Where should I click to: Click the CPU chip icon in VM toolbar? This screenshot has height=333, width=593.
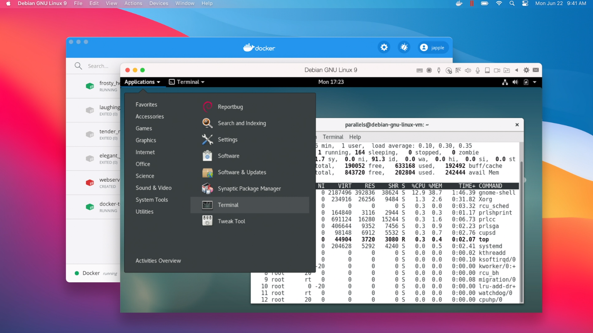tap(429, 70)
